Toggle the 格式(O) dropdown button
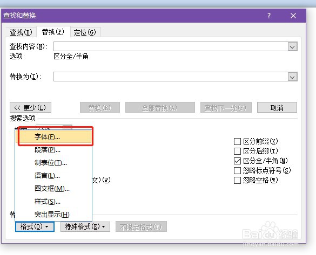 pyautogui.click(x=35, y=226)
